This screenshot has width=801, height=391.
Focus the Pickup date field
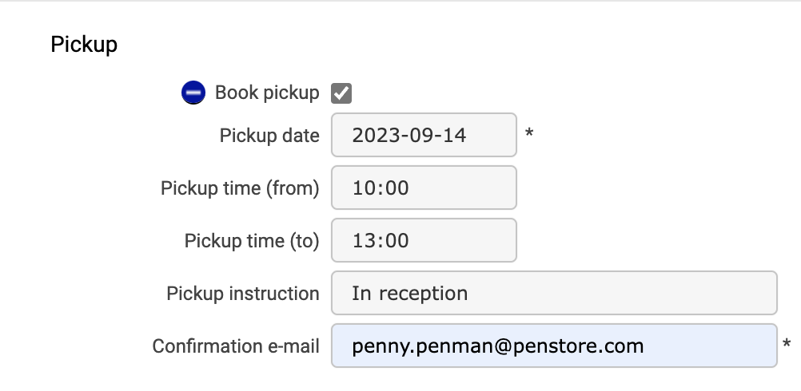(x=424, y=135)
